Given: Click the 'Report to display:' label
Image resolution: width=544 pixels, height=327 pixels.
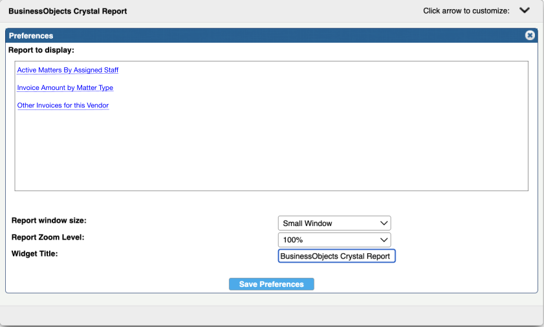Looking at the screenshot, I should pos(41,50).
